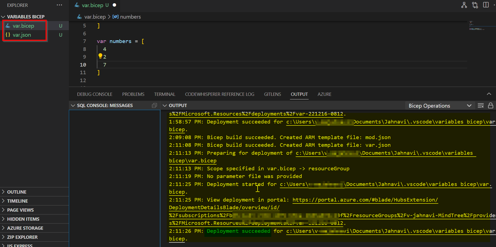Split the editor right

[486, 5]
